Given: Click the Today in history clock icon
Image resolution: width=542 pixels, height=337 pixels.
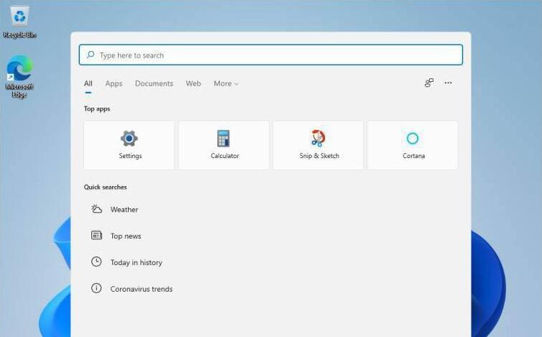Looking at the screenshot, I should point(96,262).
